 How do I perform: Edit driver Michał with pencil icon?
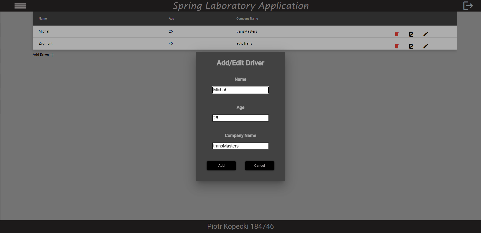[x=426, y=34]
